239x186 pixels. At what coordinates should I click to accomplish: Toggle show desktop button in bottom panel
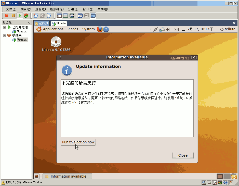pyautogui.click(x=37, y=176)
